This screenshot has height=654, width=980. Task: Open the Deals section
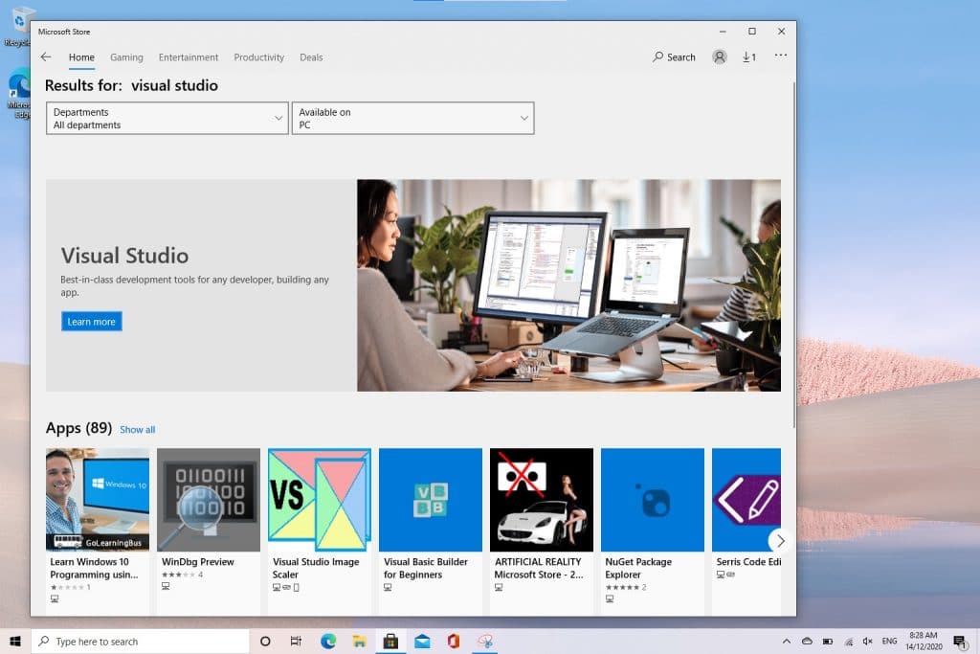311,57
